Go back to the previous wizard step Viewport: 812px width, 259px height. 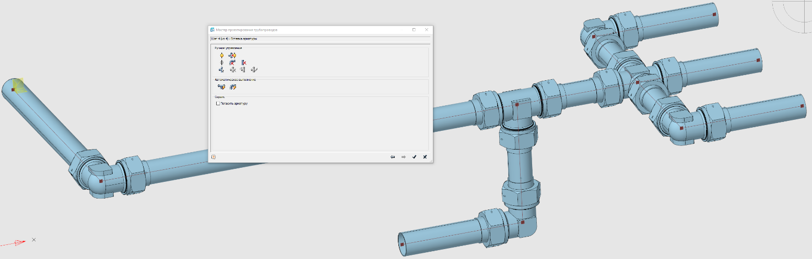click(393, 156)
